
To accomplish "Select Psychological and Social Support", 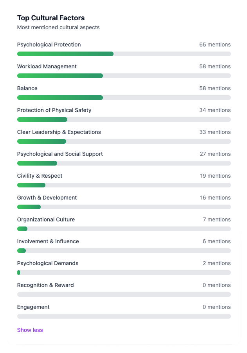I will (60, 154).
